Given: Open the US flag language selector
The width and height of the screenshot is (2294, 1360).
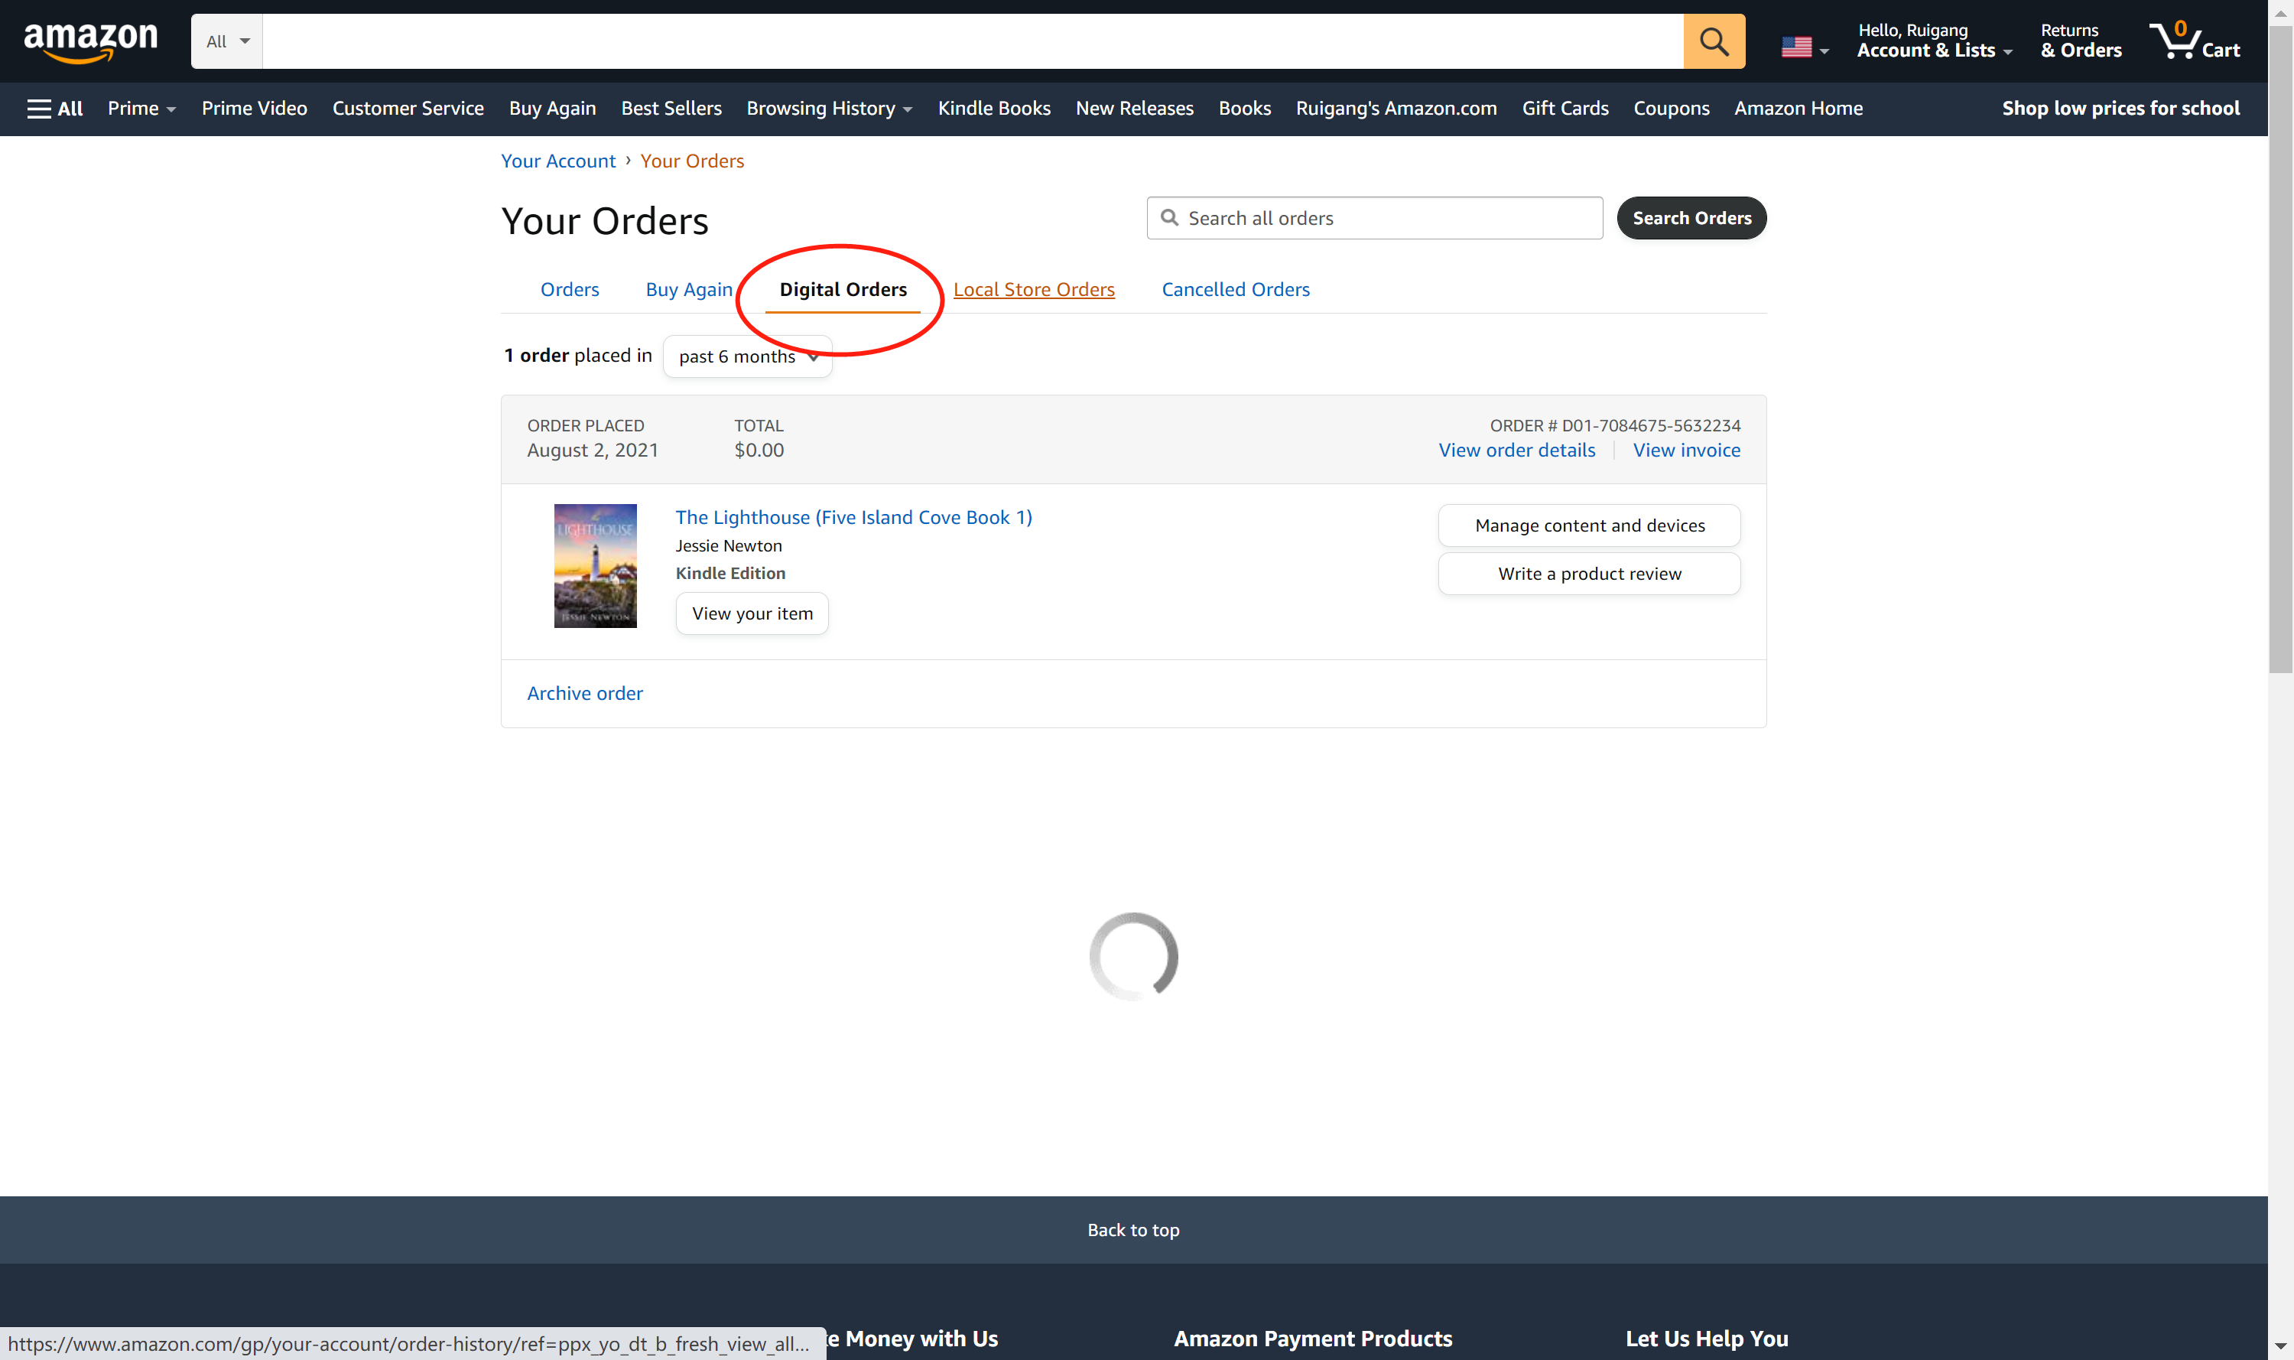Looking at the screenshot, I should [1804, 47].
